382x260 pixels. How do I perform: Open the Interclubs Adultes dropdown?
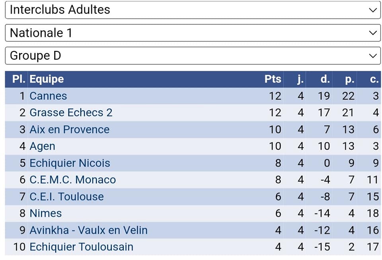(x=193, y=10)
